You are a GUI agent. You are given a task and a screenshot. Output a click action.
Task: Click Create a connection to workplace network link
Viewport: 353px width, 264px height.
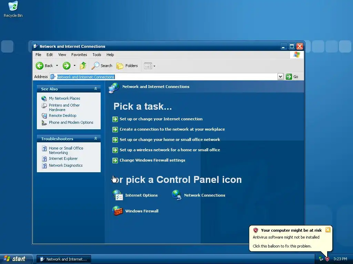tap(172, 129)
